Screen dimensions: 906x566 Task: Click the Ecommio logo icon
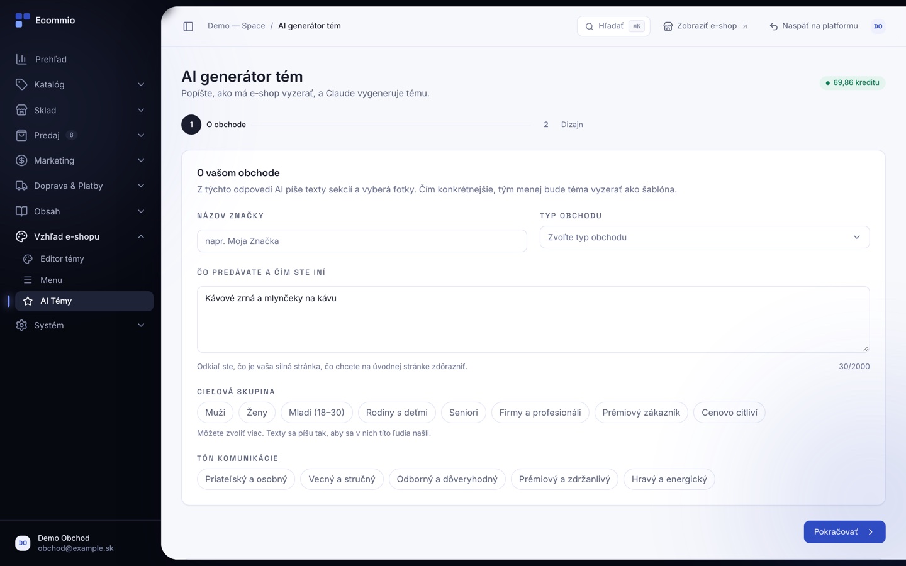(23, 21)
